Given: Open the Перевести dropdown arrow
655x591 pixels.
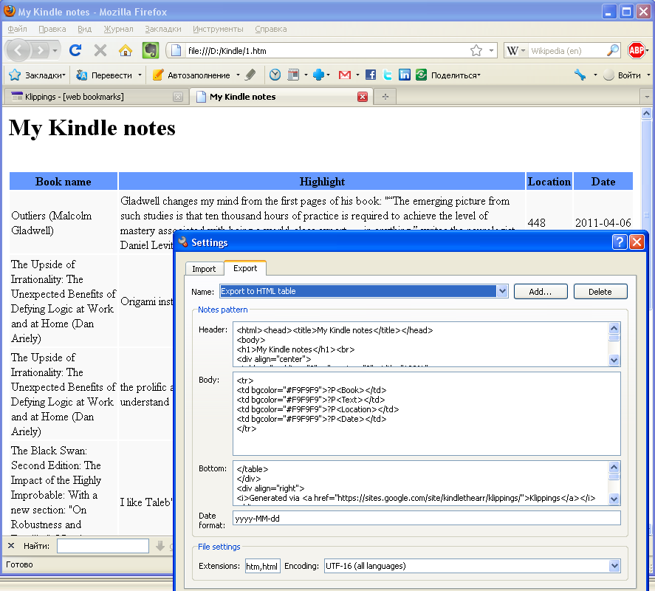Looking at the screenshot, I should pos(140,75).
